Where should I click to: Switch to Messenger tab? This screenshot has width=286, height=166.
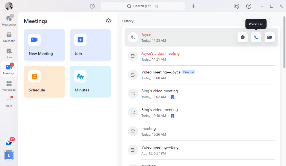[9, 20]
